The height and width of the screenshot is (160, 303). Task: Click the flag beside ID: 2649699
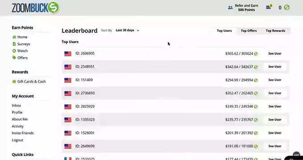point(68,146)
